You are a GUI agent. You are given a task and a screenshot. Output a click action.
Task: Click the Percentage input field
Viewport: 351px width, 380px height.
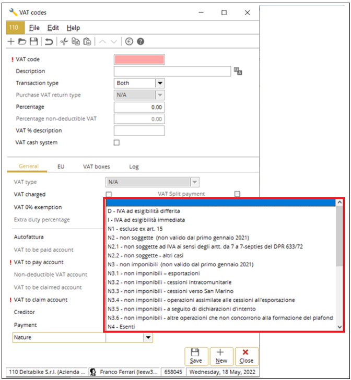(139, 107)
